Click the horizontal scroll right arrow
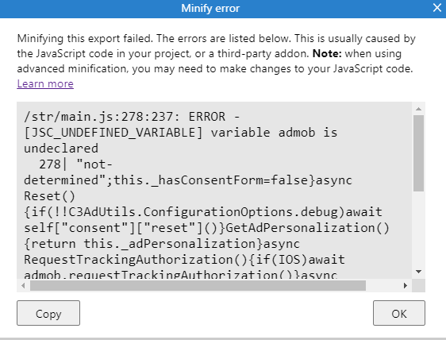 (406, 285)
